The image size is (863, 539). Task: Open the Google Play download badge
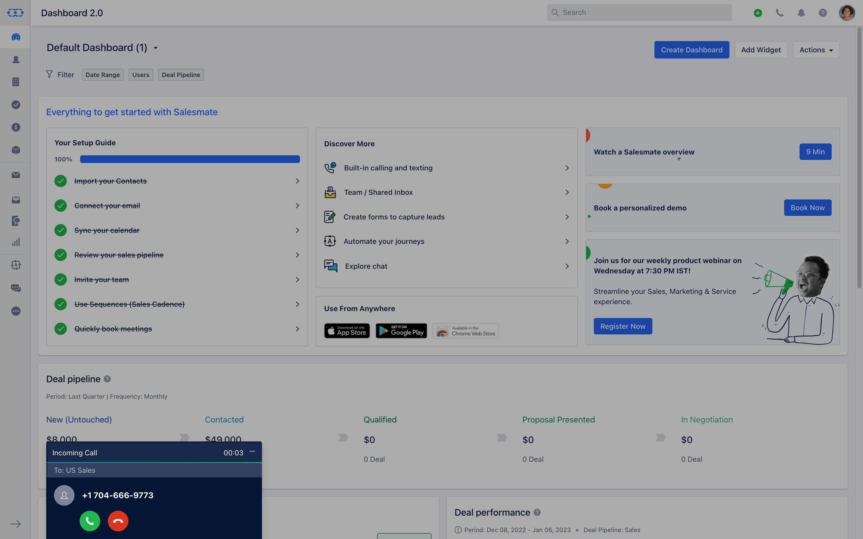(401, 331)
